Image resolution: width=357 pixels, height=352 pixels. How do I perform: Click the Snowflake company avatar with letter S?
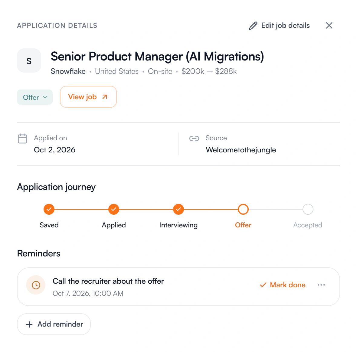[29, 60]
